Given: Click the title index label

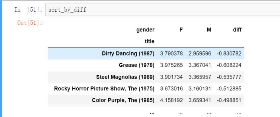Looking at the screenshot, I should coord(150,41).
